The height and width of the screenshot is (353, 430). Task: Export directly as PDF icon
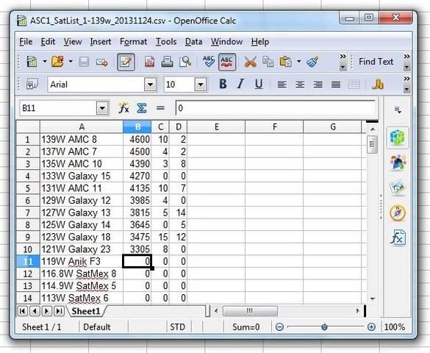[149, 62]
